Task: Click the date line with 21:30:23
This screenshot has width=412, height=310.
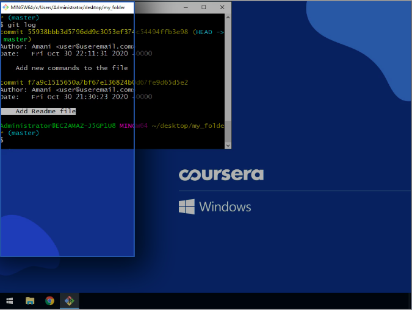Action: coord(76,97)
